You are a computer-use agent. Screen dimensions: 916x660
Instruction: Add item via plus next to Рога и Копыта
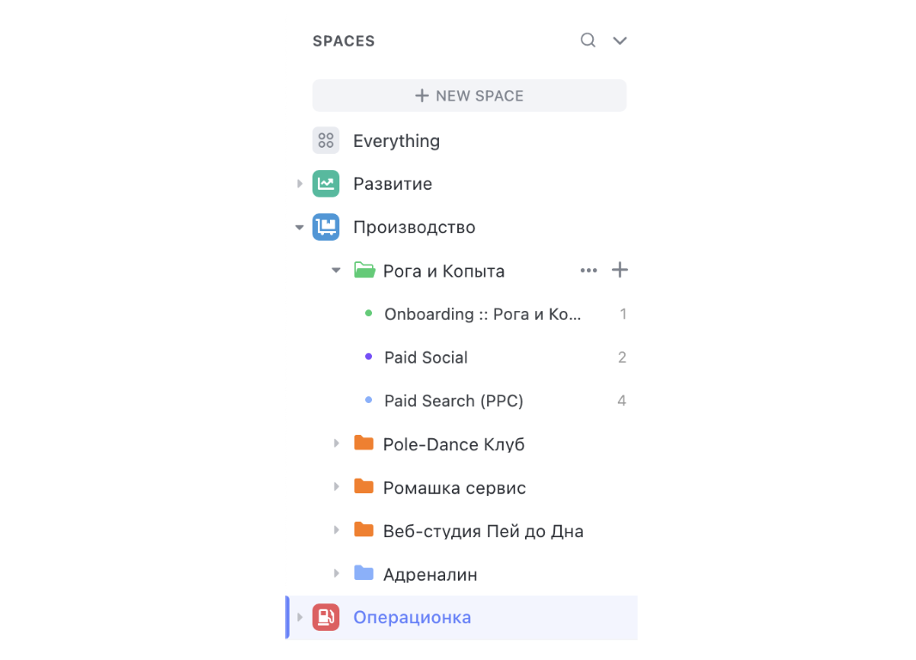620,270
